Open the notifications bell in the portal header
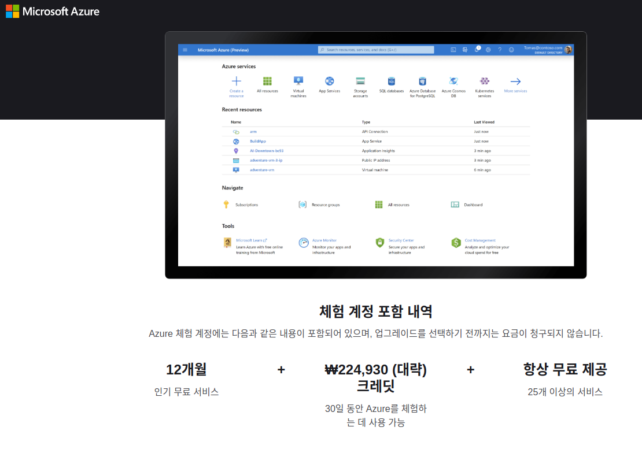 [477, 50]
